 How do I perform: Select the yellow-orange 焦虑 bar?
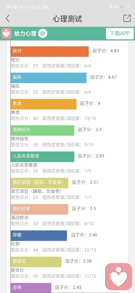click(x=43, y=104)
